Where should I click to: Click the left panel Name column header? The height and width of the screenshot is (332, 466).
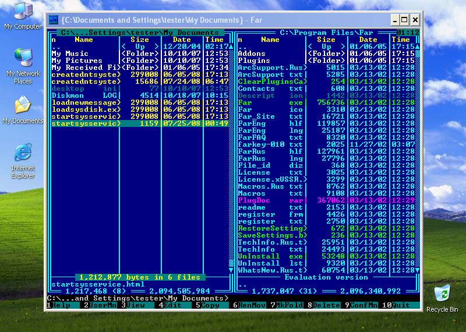[x=84, y=40]
